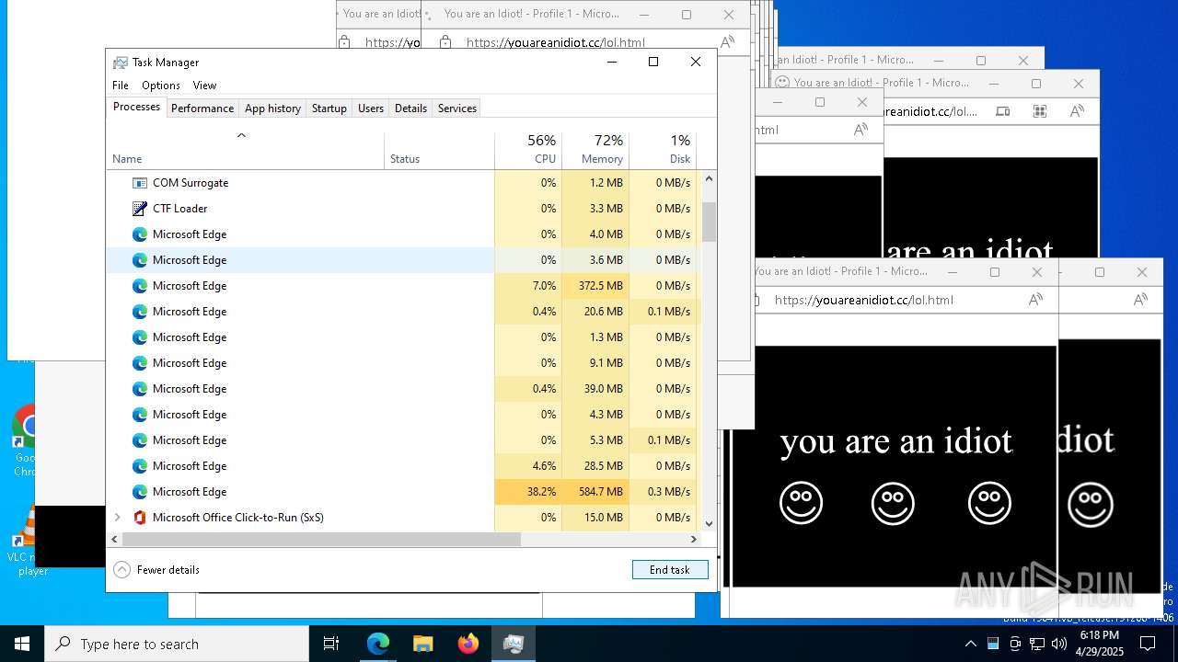The image size is (1178, 662).
Task: Click the second smiley face on idiot page
Action: point(893,503)
